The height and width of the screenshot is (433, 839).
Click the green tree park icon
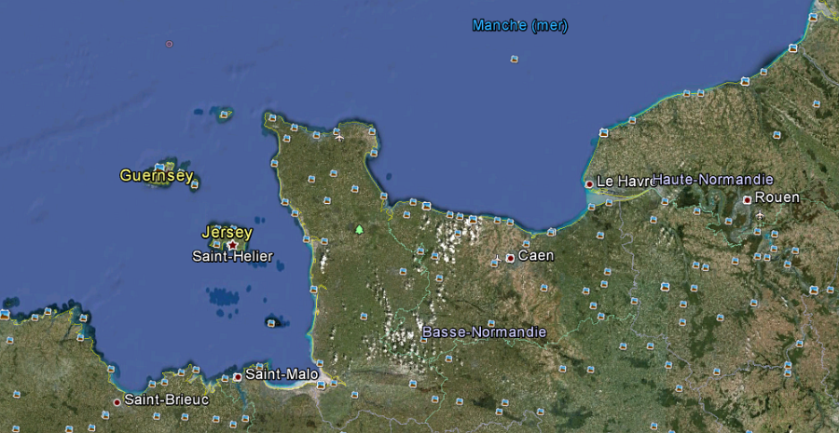[359, 229]
